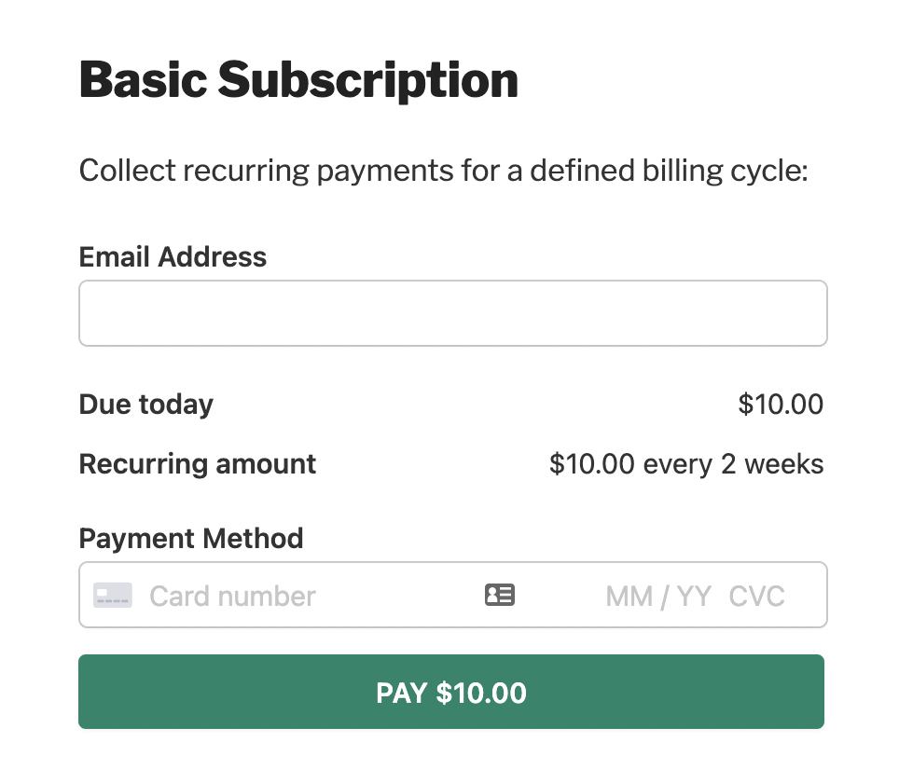Click the word 'Subscription' in the heading
This screenshot has height=783, width=899.
(x=368, y=81)
